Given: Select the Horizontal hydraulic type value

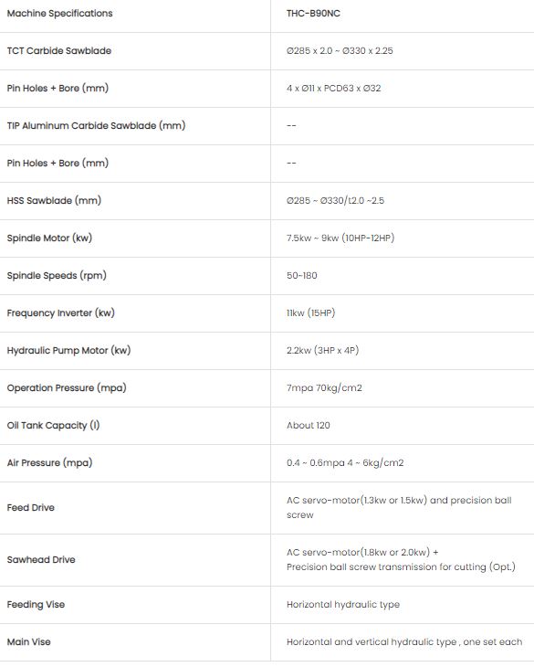Looking at the screenshot, I should tap(343, 605).
